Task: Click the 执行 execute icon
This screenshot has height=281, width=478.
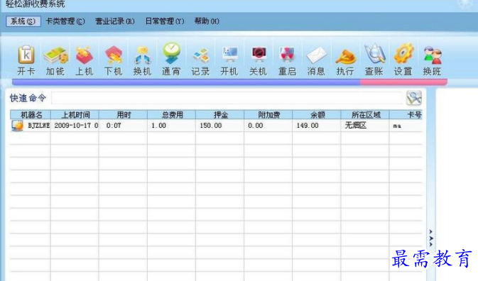Action: tap(345, 57)
